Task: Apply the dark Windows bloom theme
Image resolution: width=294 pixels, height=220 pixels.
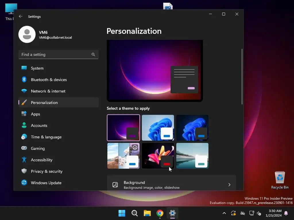Action: [x=192, y=127]
